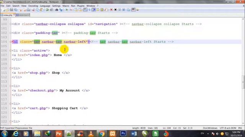Open the Search menu
The width and height of the screenshot is (245, 137).
(x=16, y=6)
